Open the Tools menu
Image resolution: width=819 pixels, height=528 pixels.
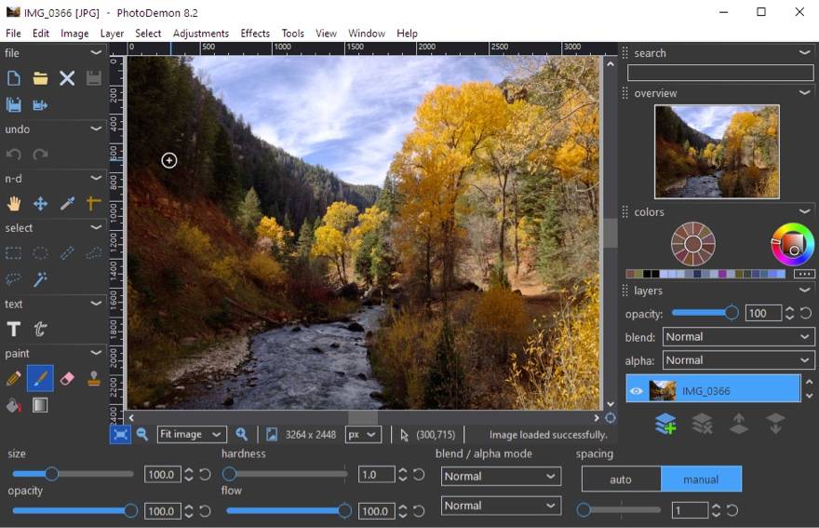[292, 33]
